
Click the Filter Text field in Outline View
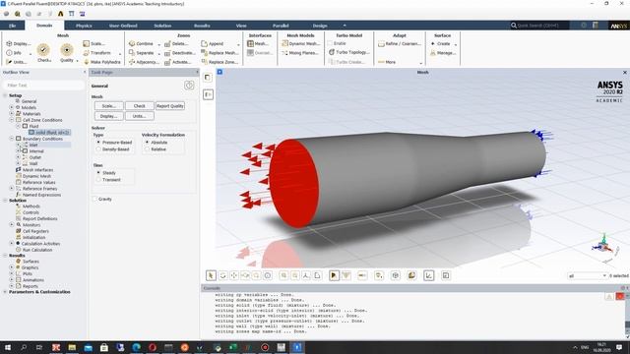43,86
